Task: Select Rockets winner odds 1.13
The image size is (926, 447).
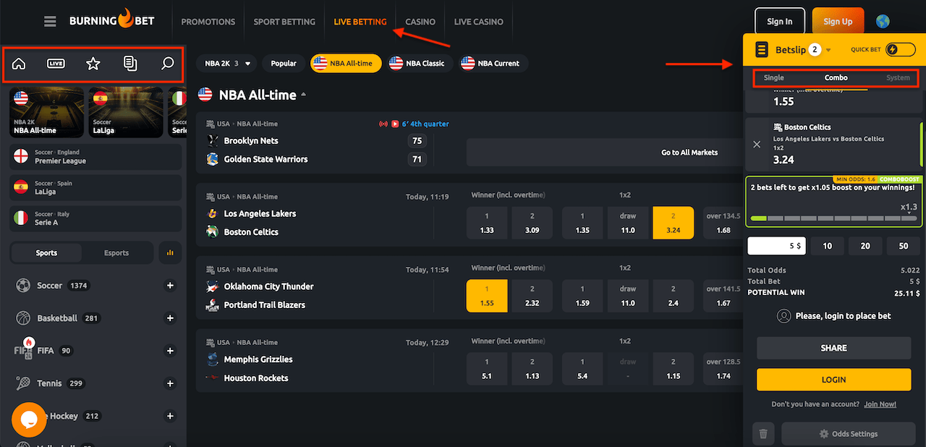Action: 532,369
